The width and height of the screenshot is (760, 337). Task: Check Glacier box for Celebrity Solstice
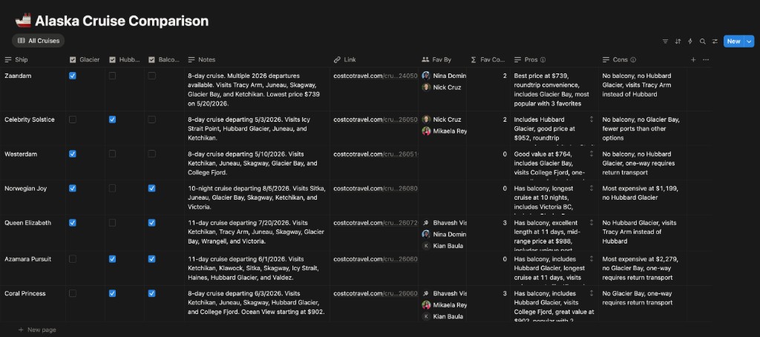pyautogui.click(x=73, y=120)
